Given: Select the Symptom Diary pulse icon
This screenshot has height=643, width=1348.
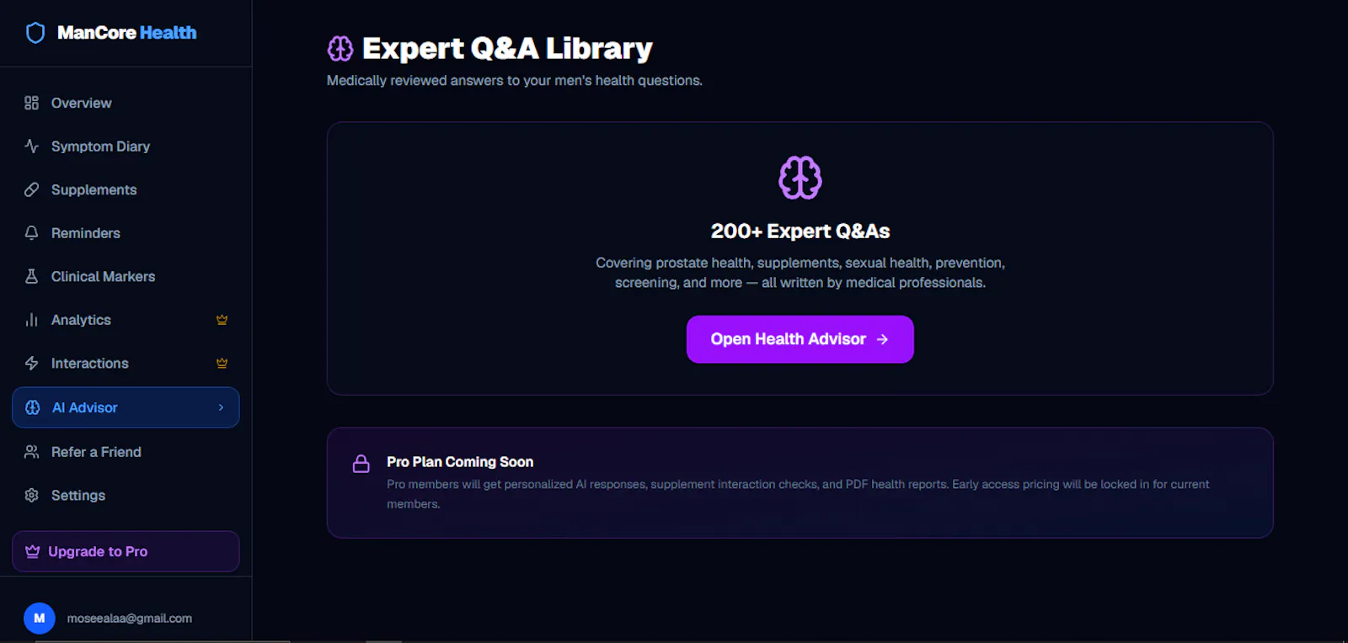Looking at the screenshot, I should pos(32,146).
